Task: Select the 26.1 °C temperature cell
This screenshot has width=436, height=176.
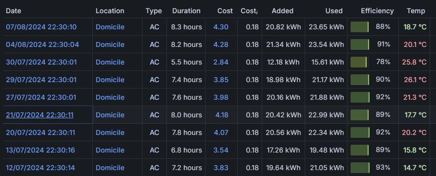Action: click(x=415, y=80)
